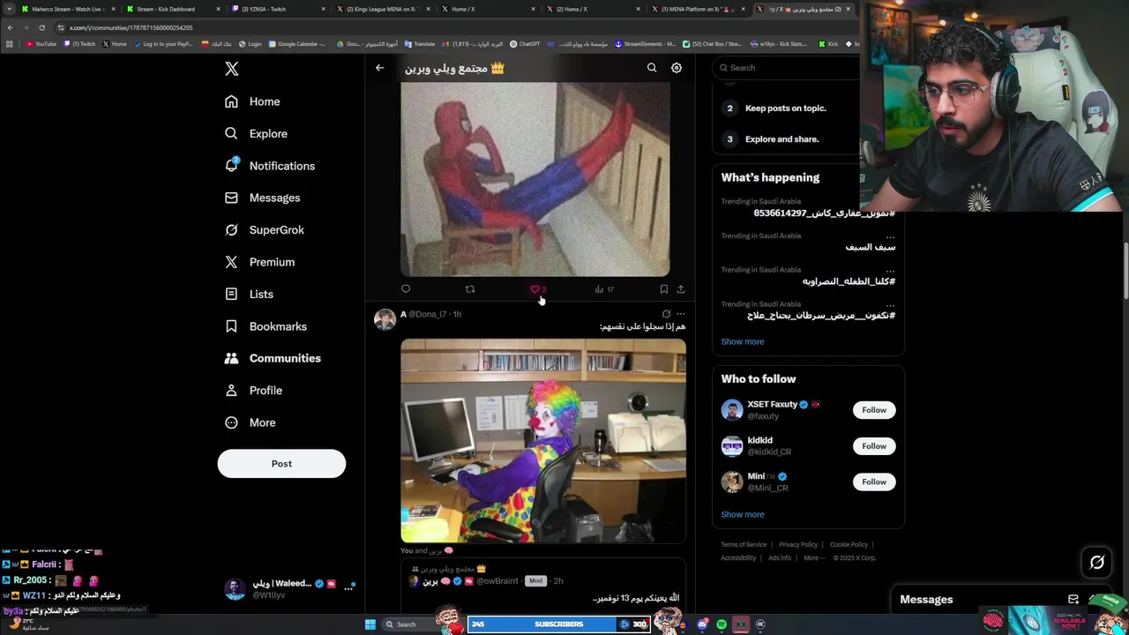Toggle like heart on the Spider-Man post
This screenshot has width=1129, height=635.
(x=535, y=289)
